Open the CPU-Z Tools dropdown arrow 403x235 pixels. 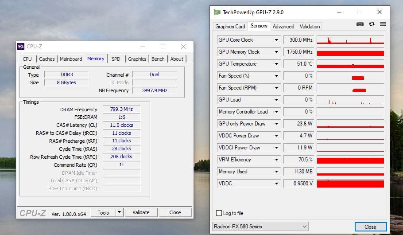(x=119, y=212)
